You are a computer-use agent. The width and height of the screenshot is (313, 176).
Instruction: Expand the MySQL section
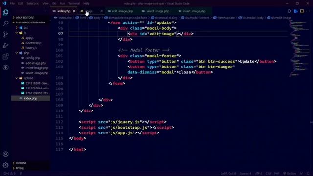pyautogui.click(x=30, y=168)
